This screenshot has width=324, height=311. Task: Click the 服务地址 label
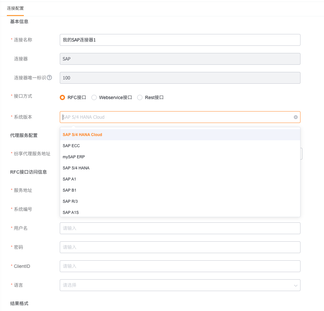[x=23, y=190]
